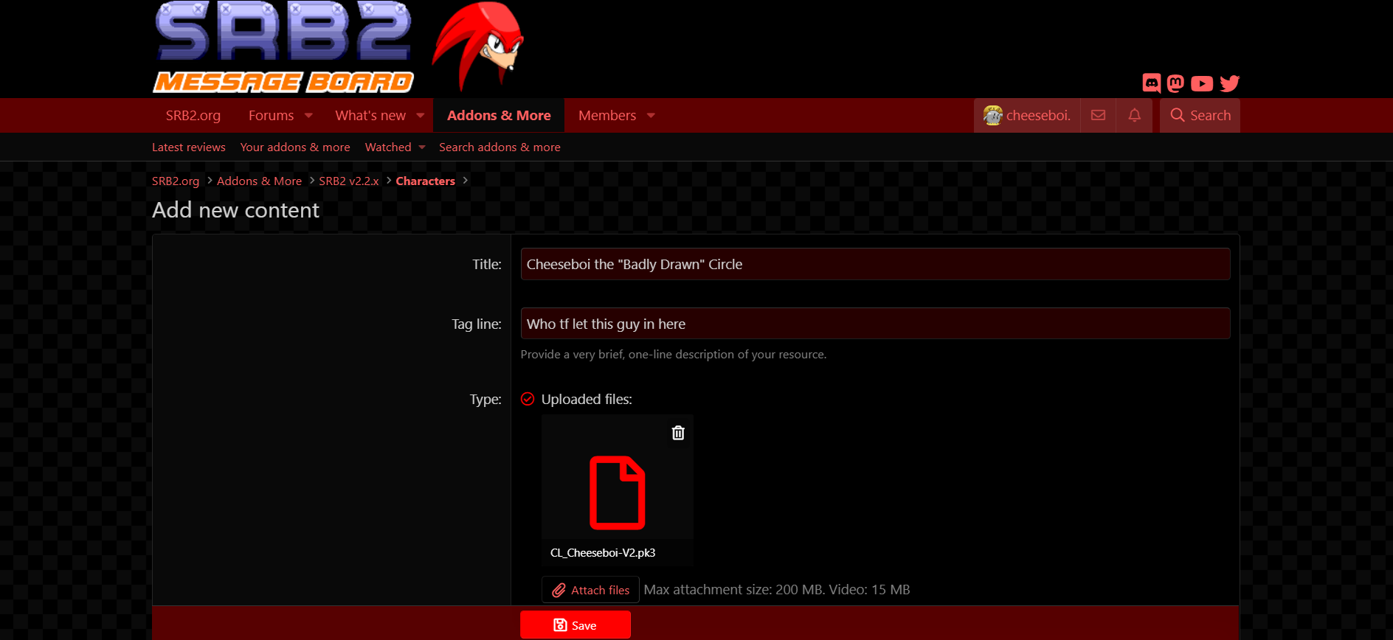Click the Tag line input field
Screen dimensions: 1393x640
(875, 324)
